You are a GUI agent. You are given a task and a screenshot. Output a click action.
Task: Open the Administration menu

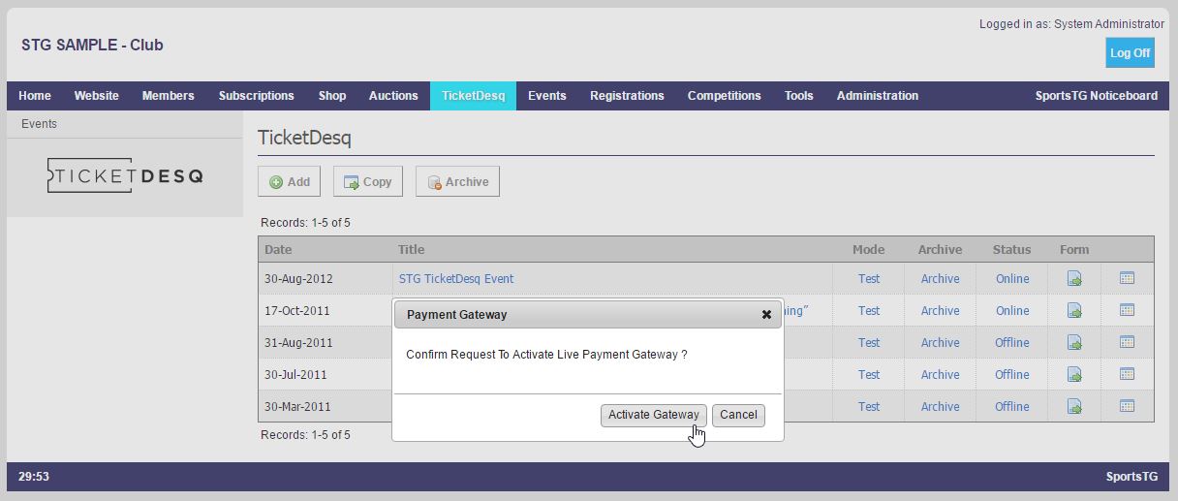pyautogui.click(x=878, y=96)
